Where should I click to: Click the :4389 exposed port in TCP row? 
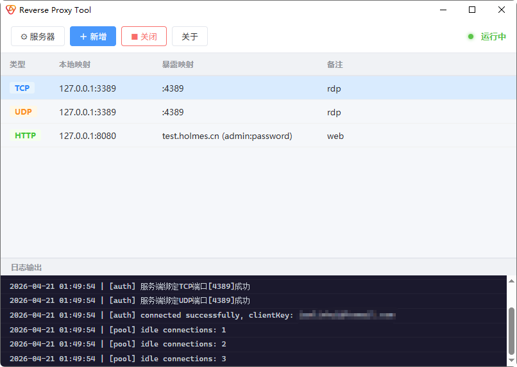173,88
